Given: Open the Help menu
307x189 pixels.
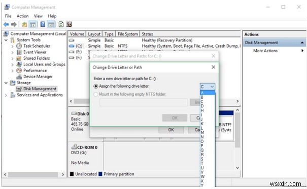Looking at the screenshot, I should [x=52, y=16].
